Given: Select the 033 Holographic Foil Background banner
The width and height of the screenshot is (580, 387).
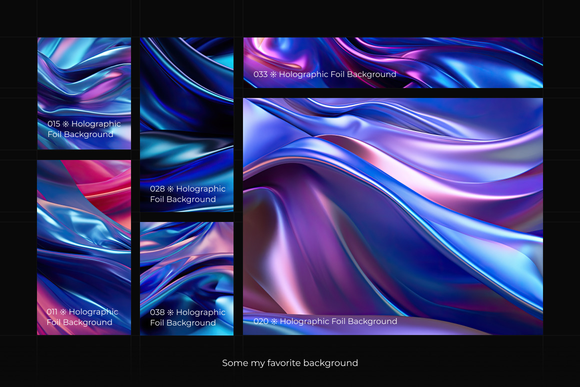Looking at the screenshot, I should pos(393,62).
